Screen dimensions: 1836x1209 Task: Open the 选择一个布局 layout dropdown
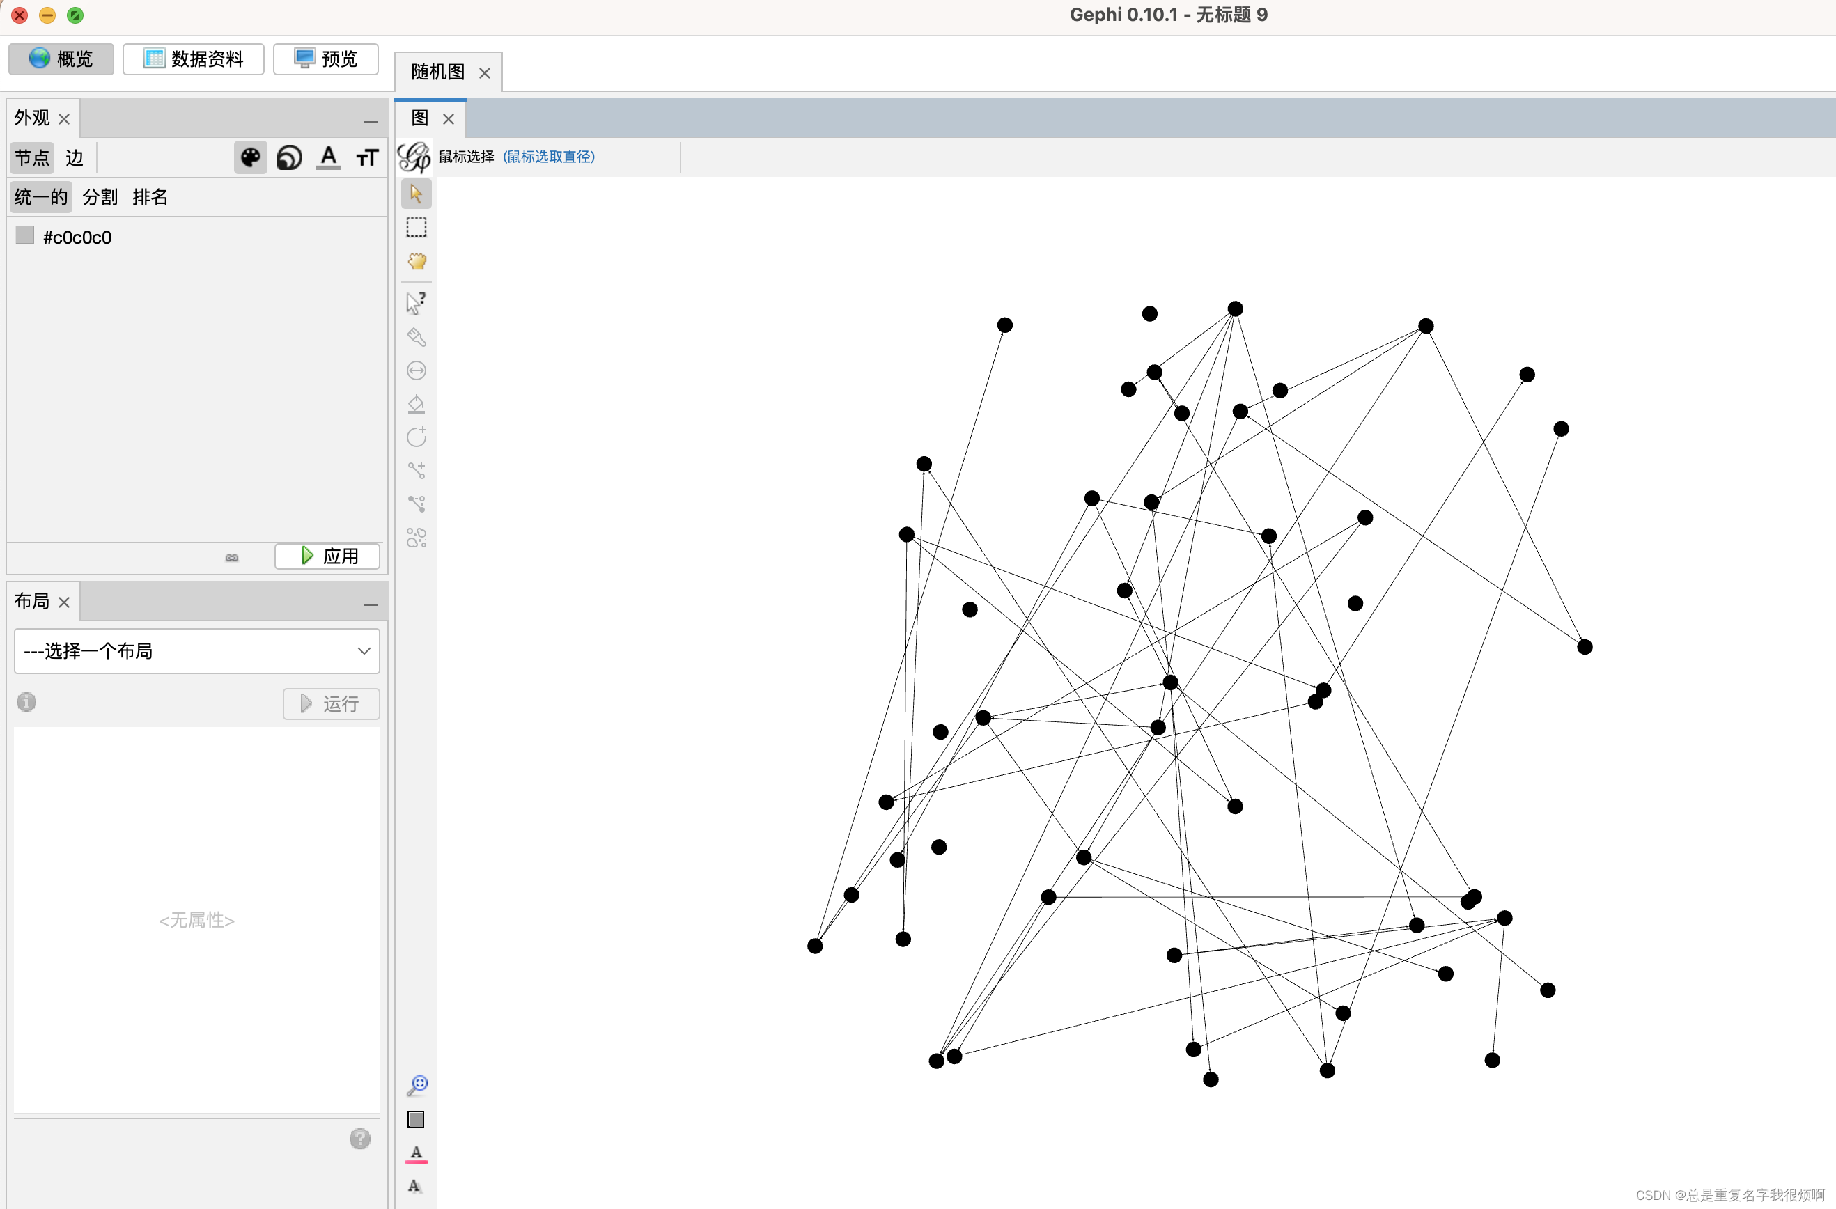tap(196, 650)
